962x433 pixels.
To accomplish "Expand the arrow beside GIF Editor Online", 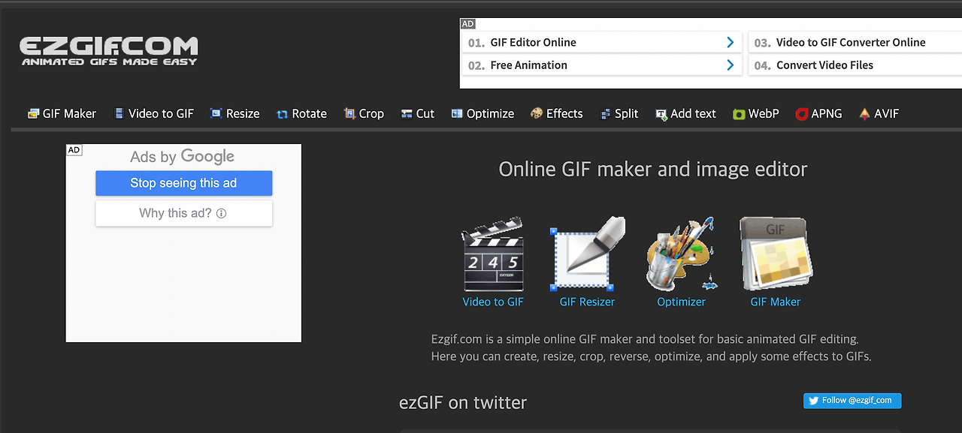I will pyautogui.click(x=730, y=43).
